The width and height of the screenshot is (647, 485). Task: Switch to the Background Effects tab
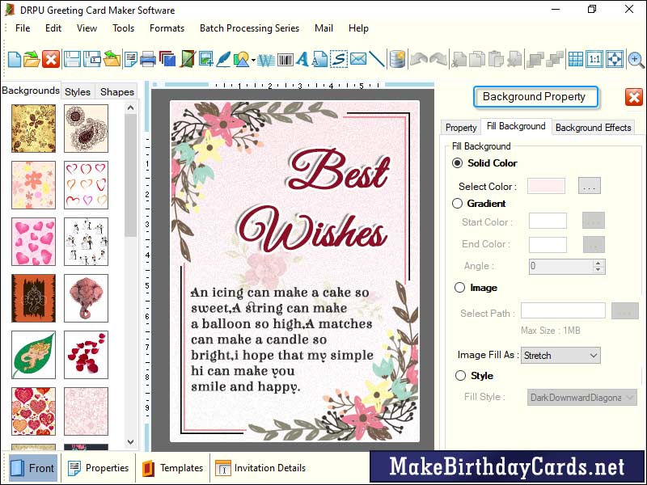[x=593, y=127]
